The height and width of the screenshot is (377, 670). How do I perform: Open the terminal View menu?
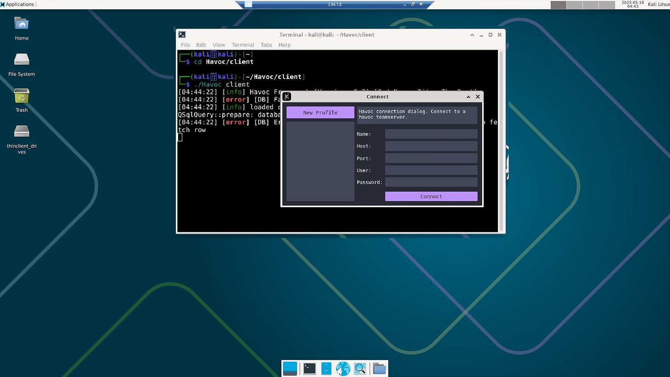[219, 45]
